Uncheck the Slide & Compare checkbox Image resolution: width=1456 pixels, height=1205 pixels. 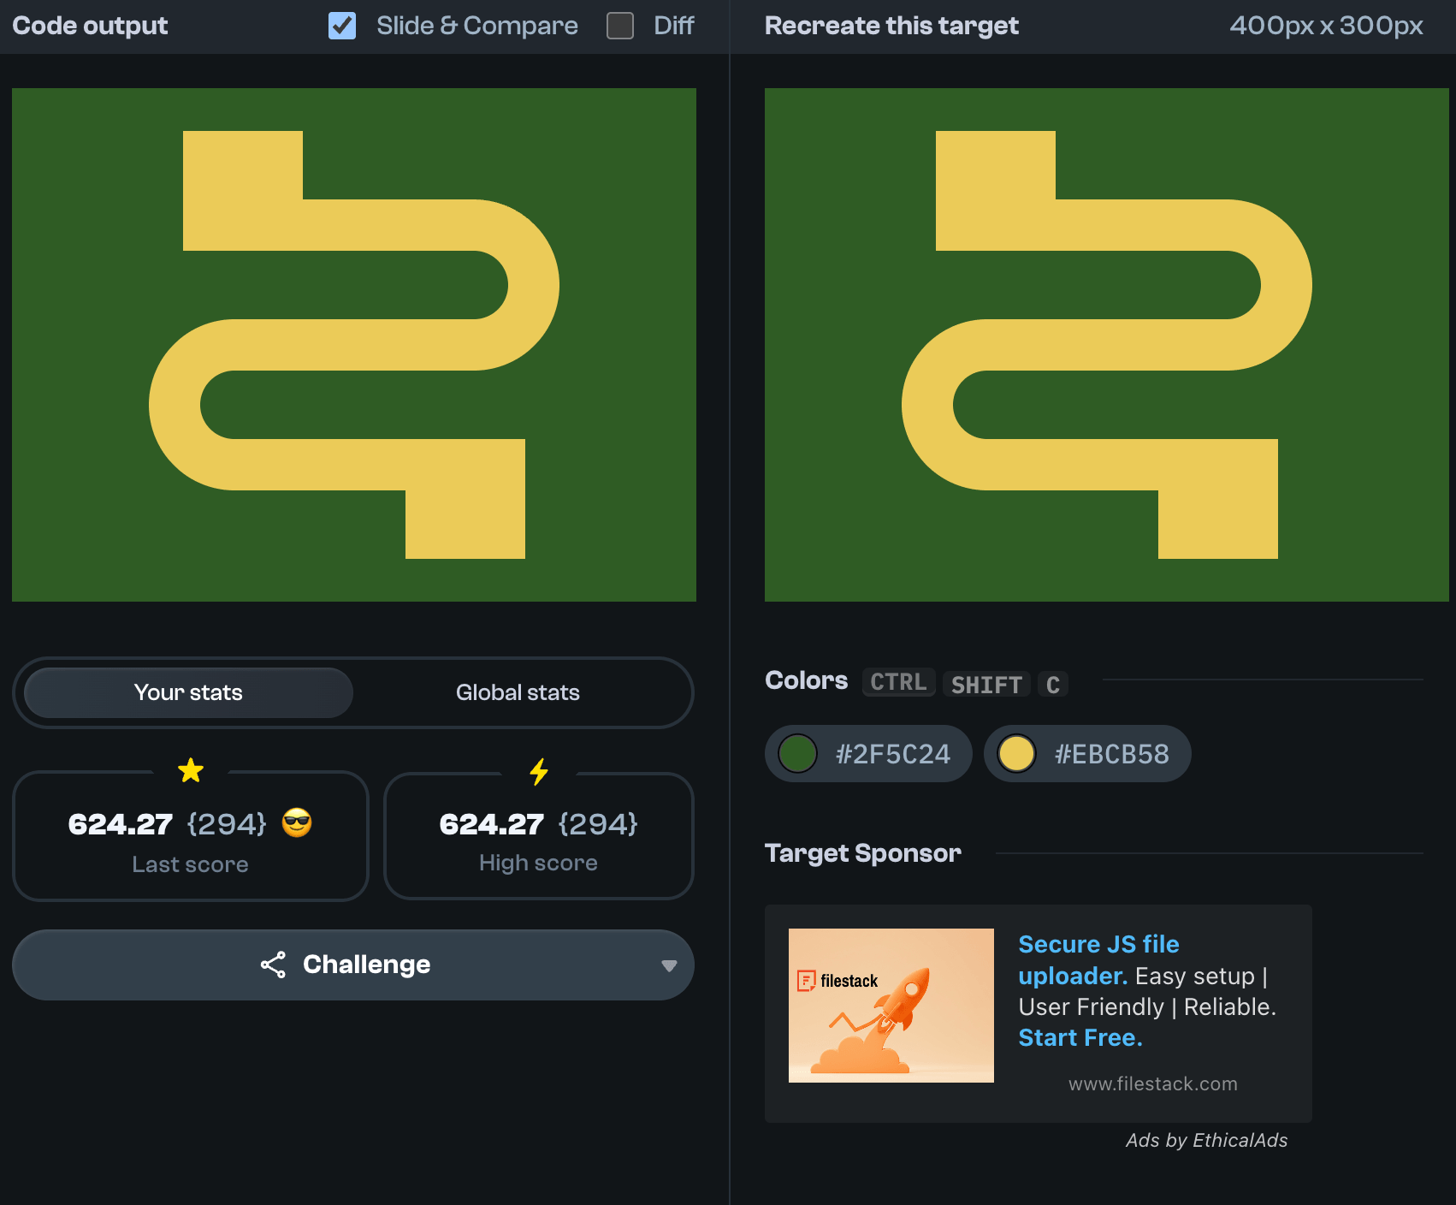(342, 26)
